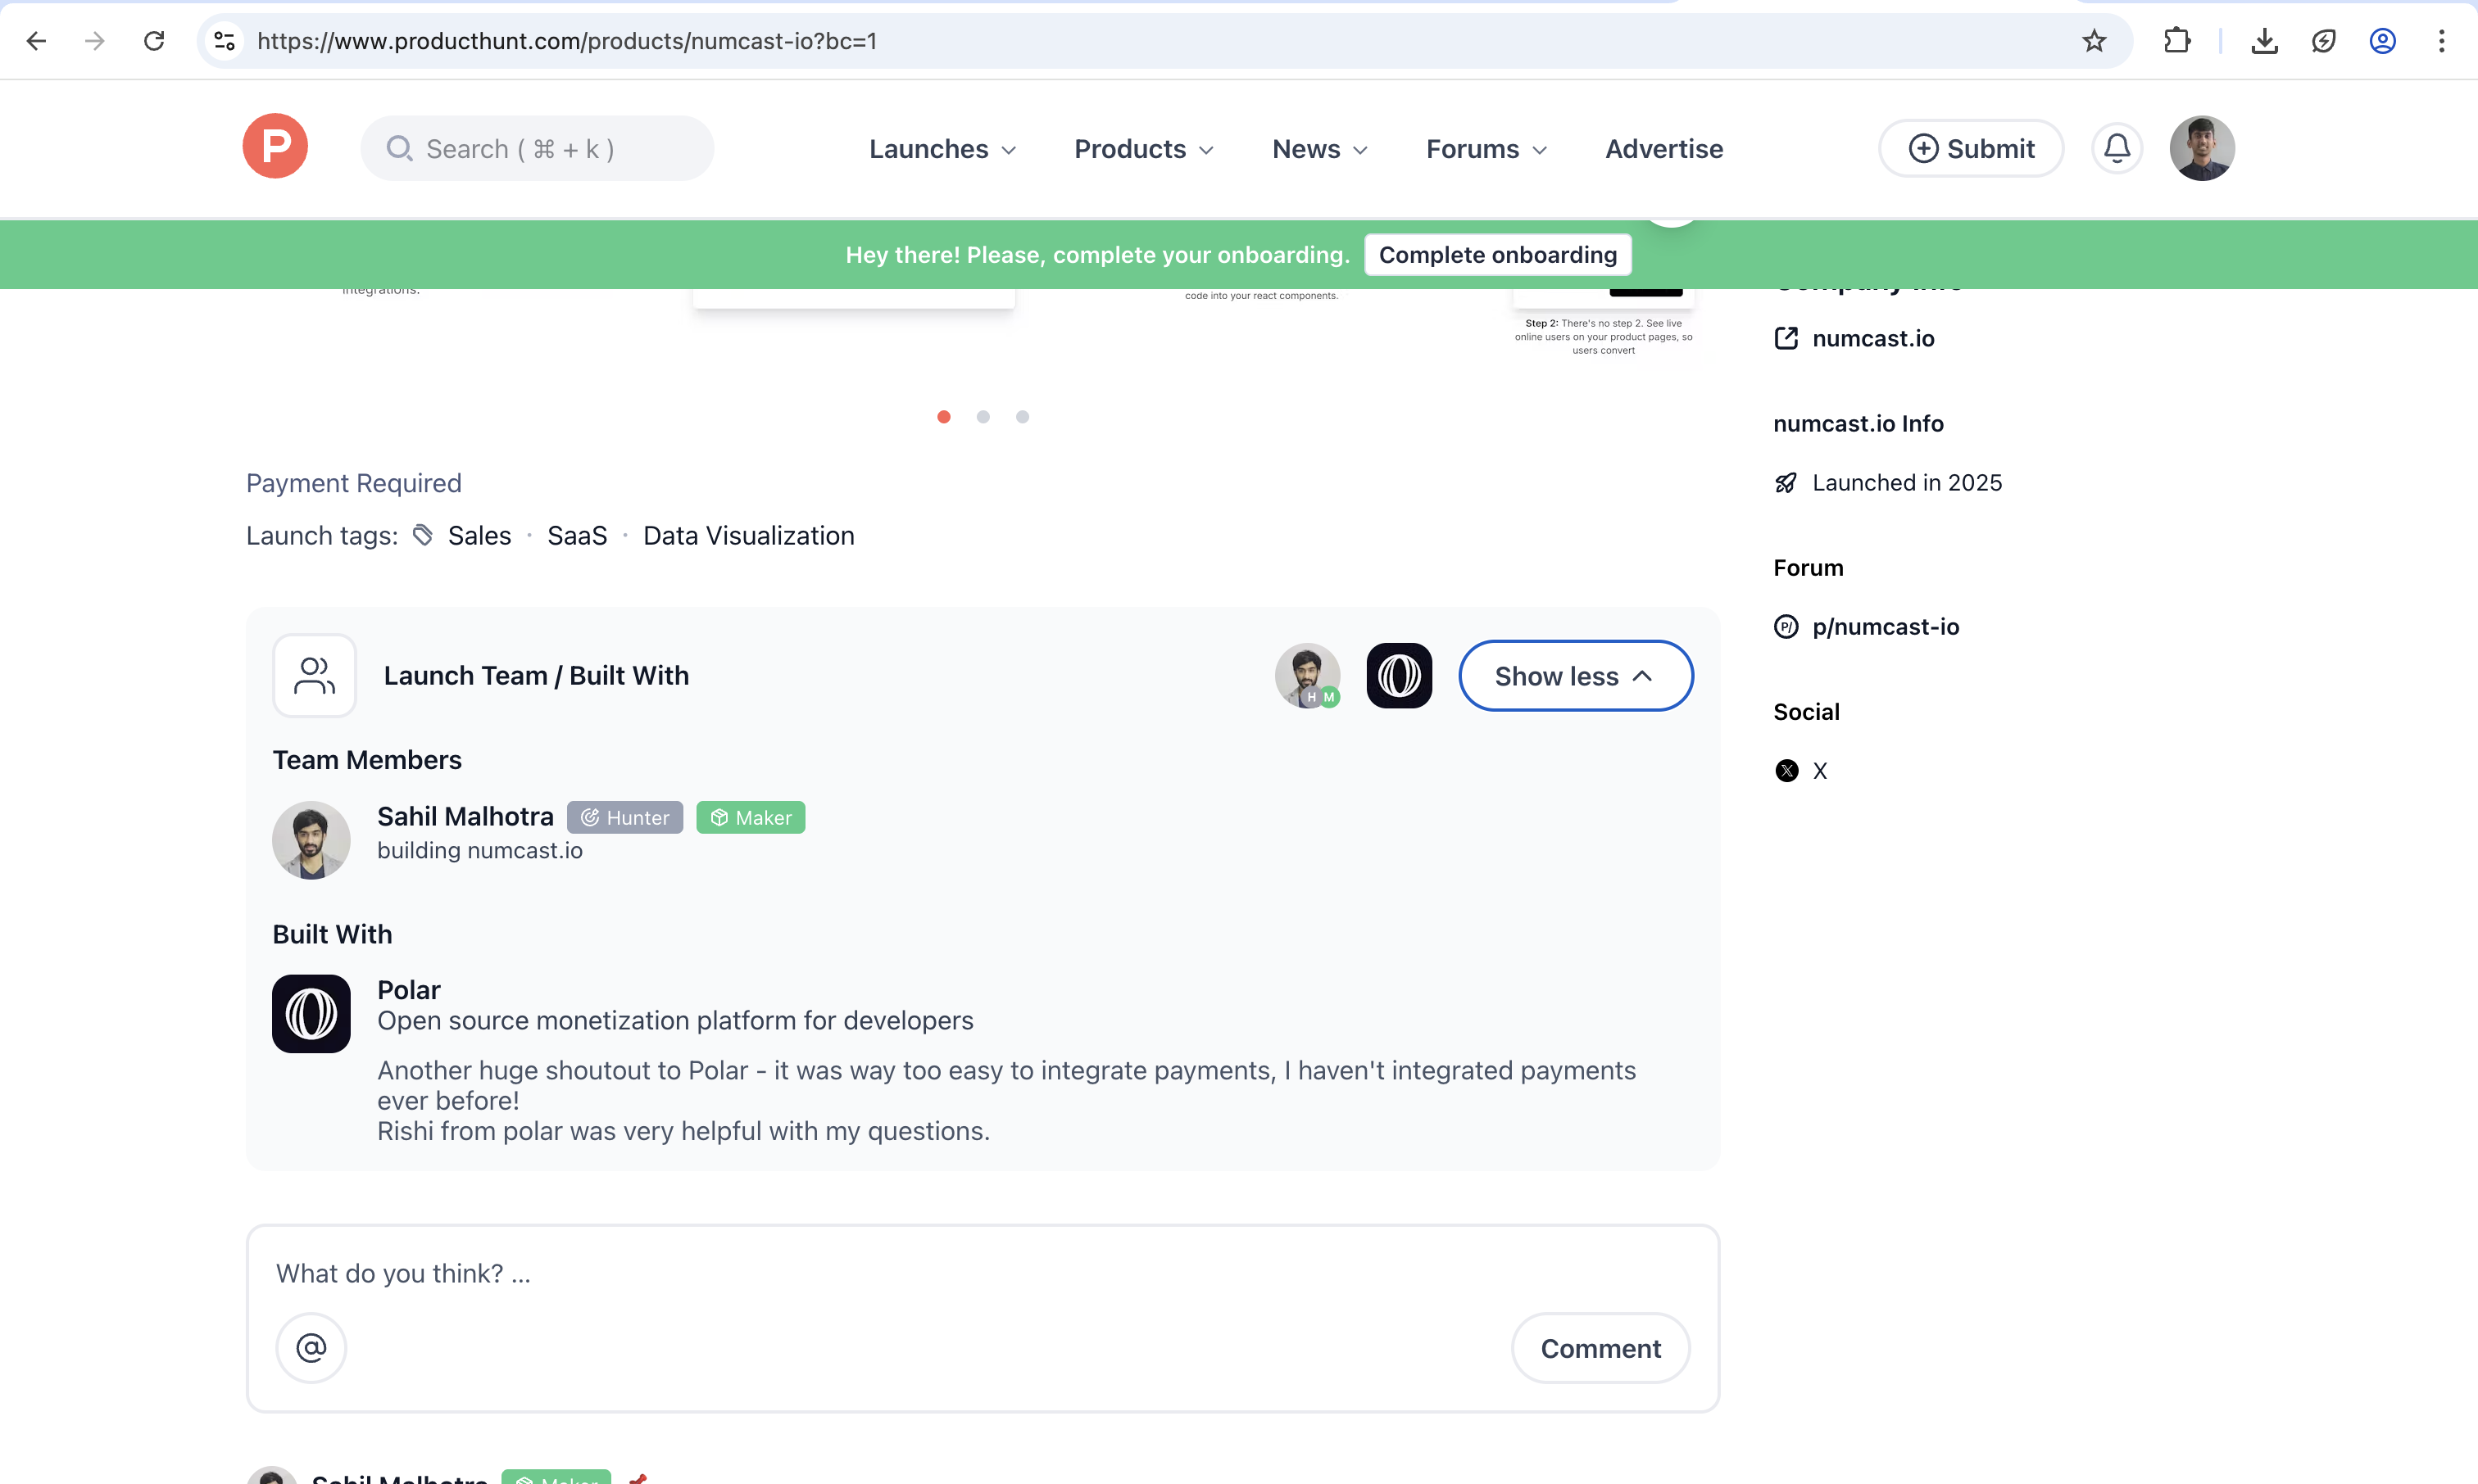The image size is (2478, 1484).
Task: Open the News menu
Action: [1318, 148]
